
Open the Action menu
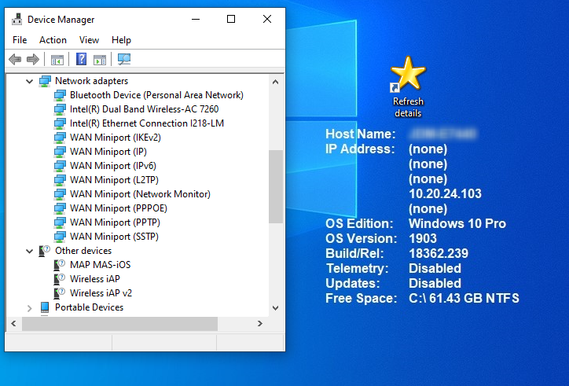coord(53,40)
